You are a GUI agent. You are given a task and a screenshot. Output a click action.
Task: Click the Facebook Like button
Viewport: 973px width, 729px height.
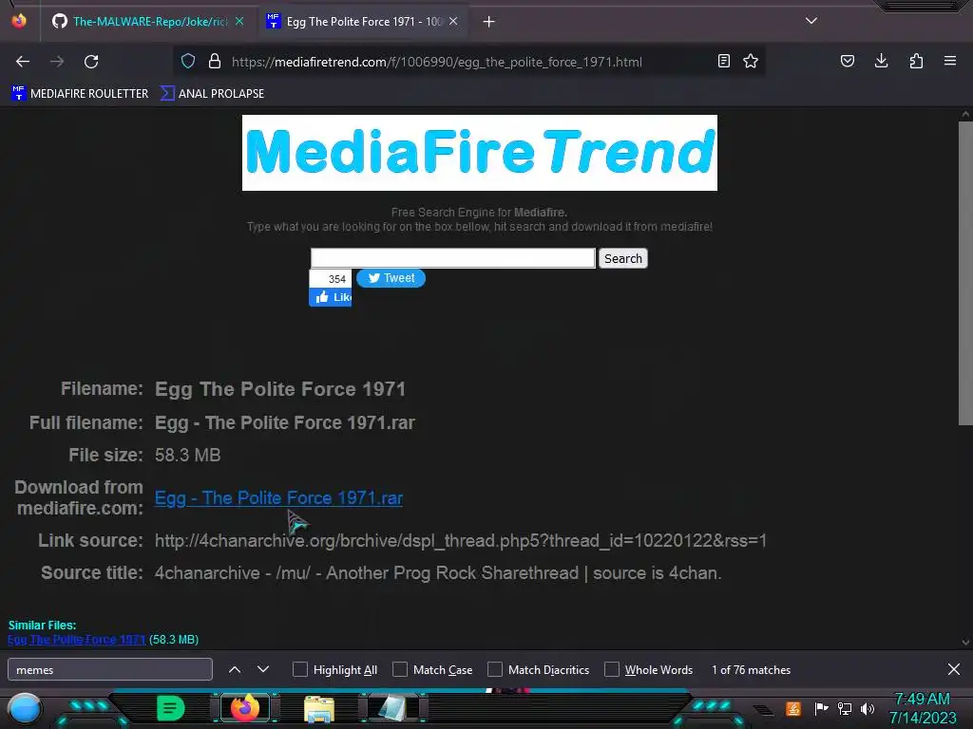point(330,297)
